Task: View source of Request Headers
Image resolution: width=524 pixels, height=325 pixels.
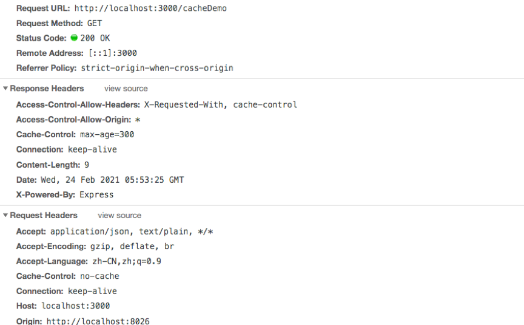Action: tap(119, 216)
